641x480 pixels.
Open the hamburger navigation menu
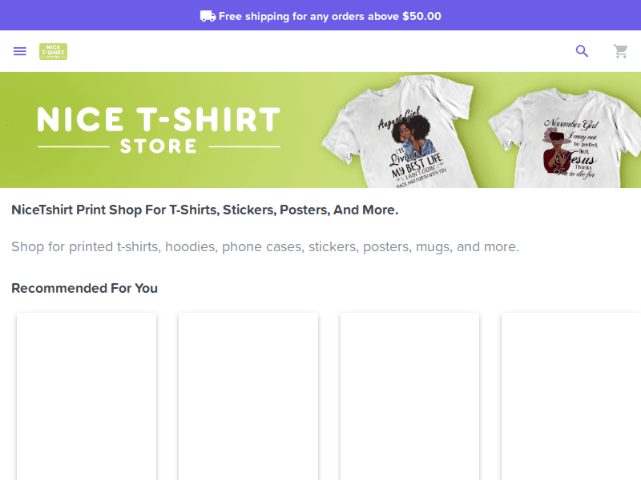(x=20, y=51)
